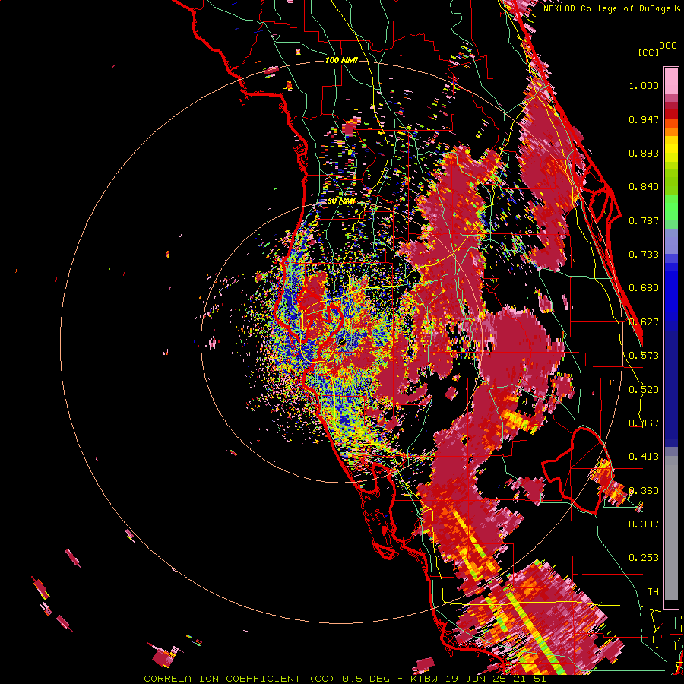
Task: Select the 0.733 scale value
Action: (x=644, y=255)
